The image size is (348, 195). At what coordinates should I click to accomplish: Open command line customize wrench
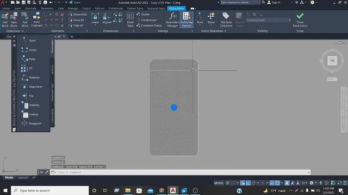47,172
